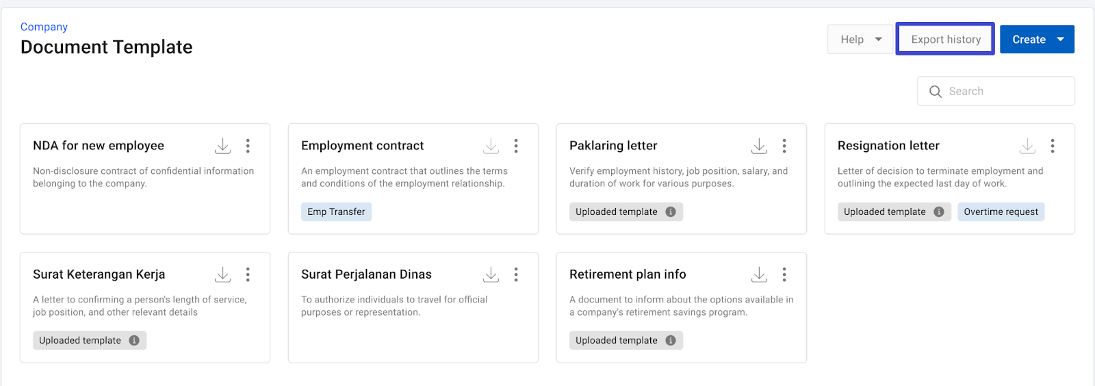The width and height of the screenshot is (1095, 386).
Task: Download the Surat Perjalanan Dinas template
Action: coord(491,274)
